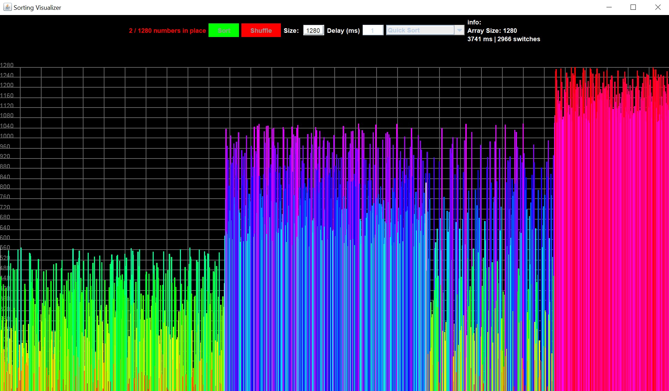Select the Delay (ms) input field
The width and height of the screenshot is (669, 391).
click(372, 30)
